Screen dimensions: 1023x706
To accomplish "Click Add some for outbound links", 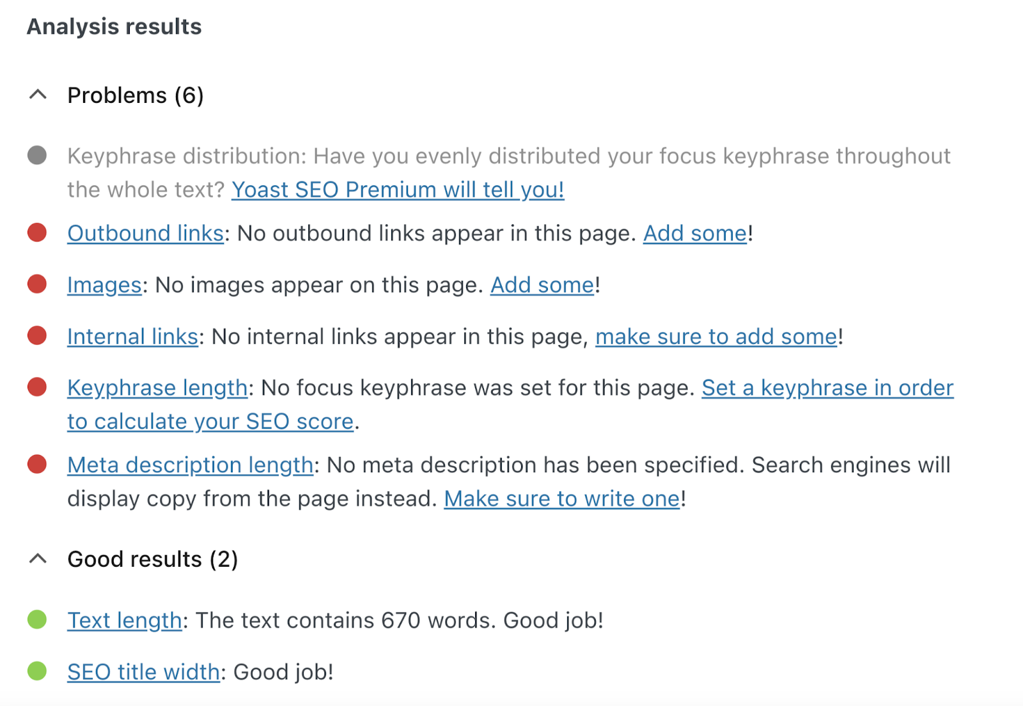I will [694, 233].
